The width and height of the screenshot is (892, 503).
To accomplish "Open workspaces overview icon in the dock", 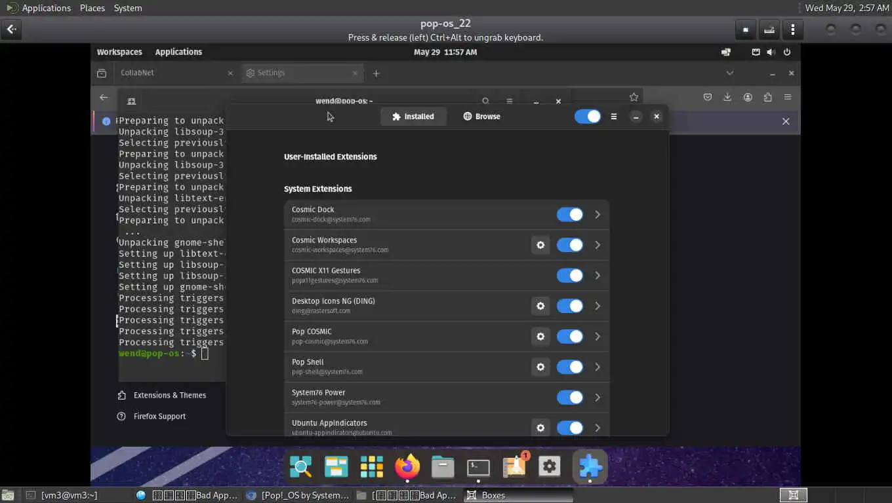I will pos(336,467).
